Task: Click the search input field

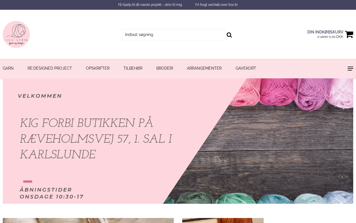Action: pos(174,35)
